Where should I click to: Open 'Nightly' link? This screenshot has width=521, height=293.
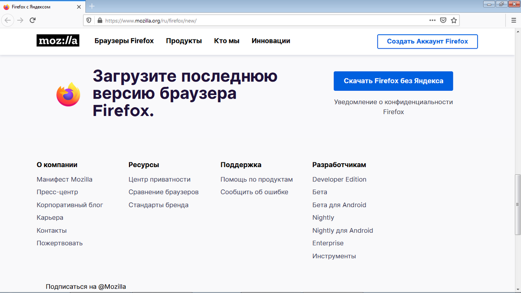click(x=323, y=217)
